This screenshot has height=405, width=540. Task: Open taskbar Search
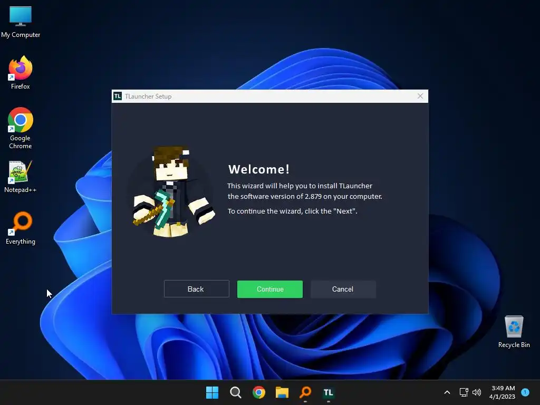point(236,392)
